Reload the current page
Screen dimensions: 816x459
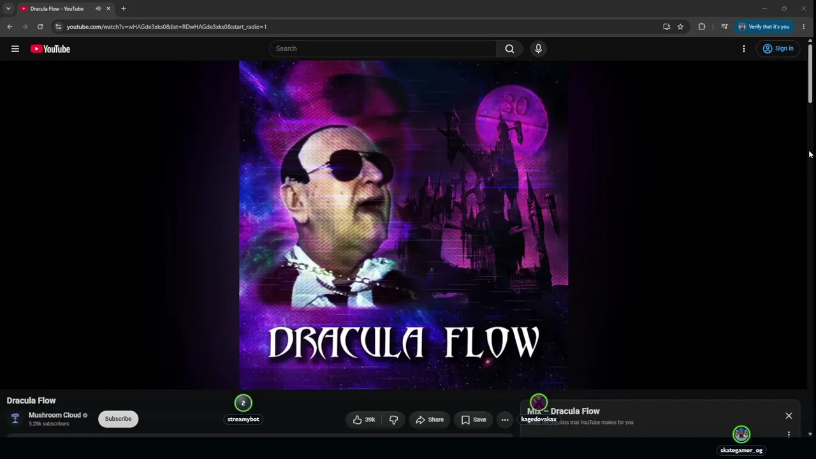(x=40, y=27)
